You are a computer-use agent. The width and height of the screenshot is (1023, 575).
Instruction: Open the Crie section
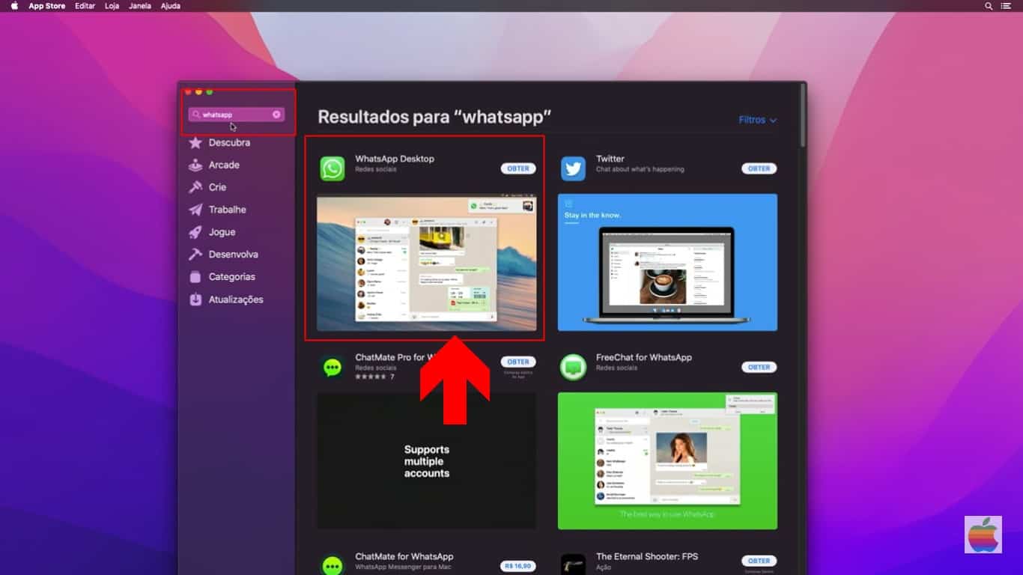point(217,187)
